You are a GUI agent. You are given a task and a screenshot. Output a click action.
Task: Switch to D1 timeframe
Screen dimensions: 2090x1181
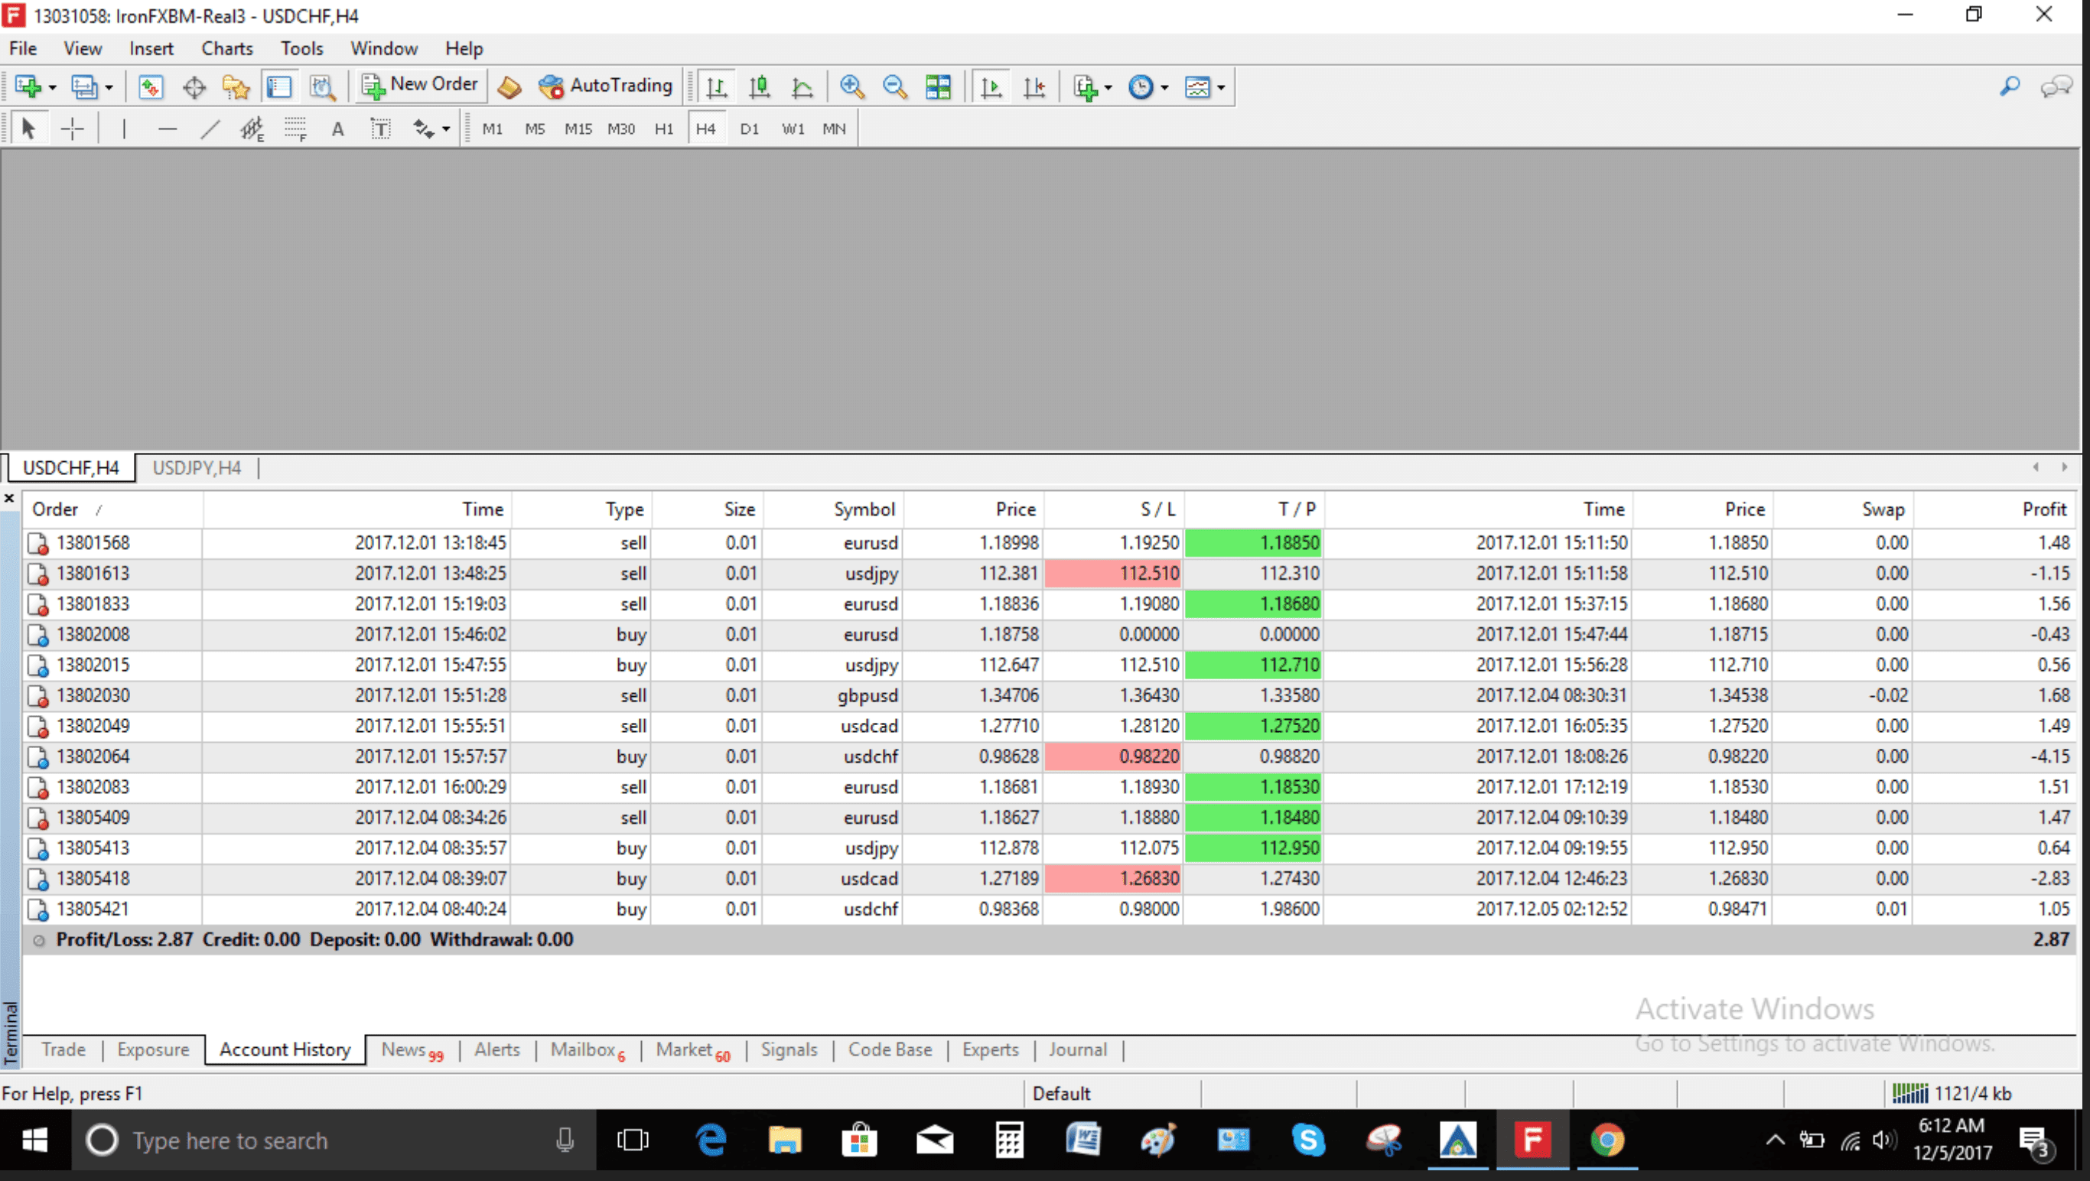750,129
